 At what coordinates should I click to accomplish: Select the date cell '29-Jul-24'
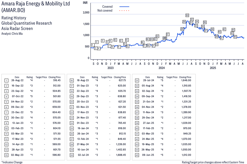148,80
